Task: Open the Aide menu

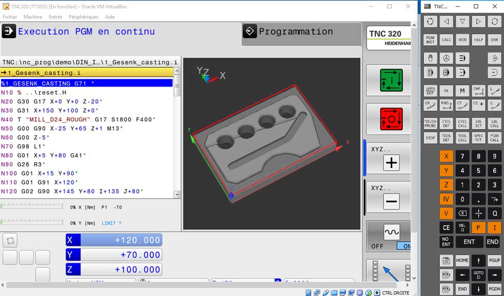Action: [x=110, y=17]
